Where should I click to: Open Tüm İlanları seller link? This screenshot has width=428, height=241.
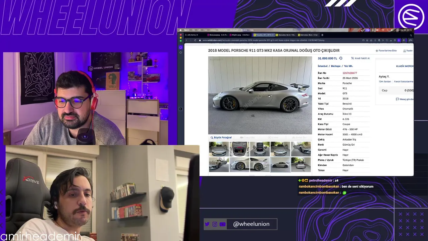pyautogui.click(x=385, y=82)
